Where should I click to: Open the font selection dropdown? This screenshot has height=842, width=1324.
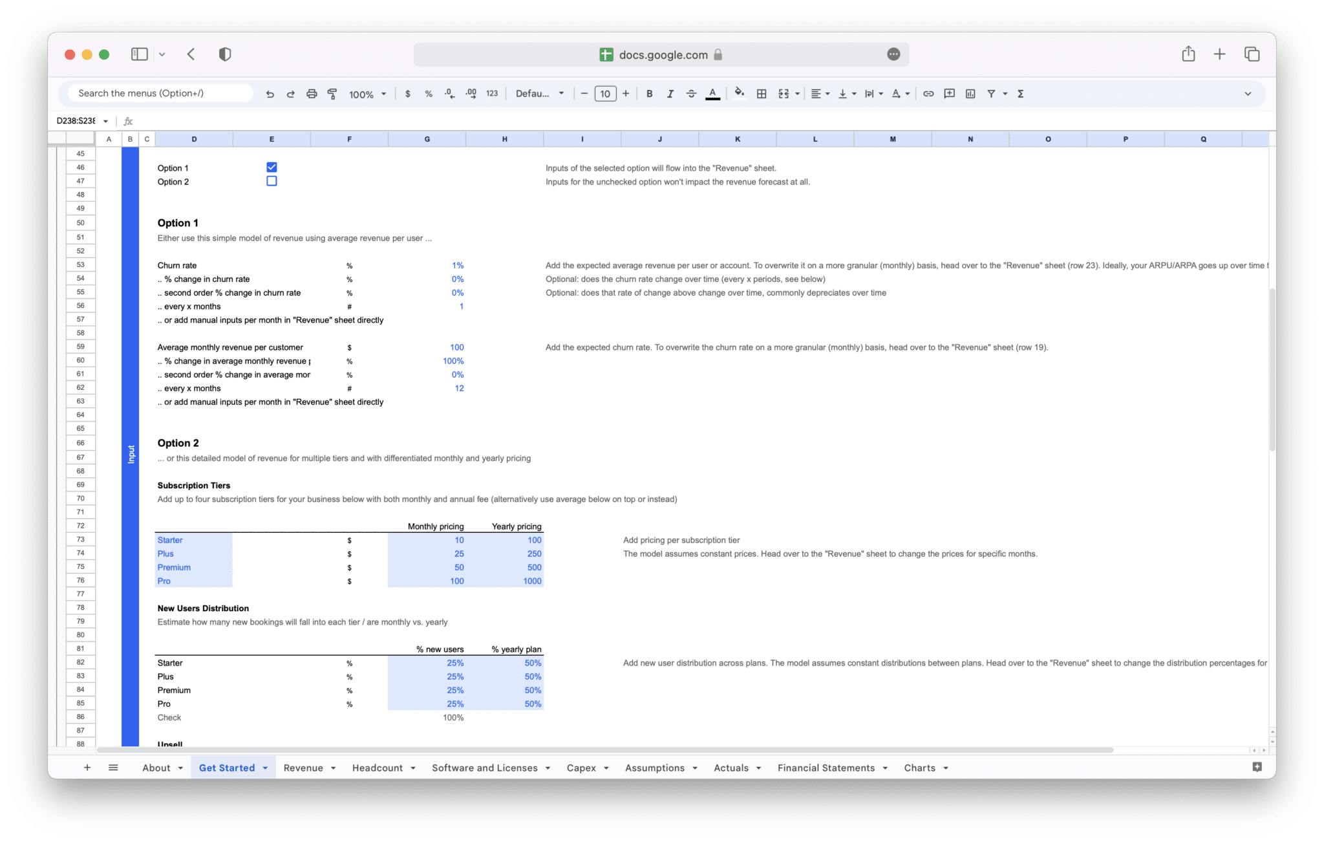(x=540, y=93)
